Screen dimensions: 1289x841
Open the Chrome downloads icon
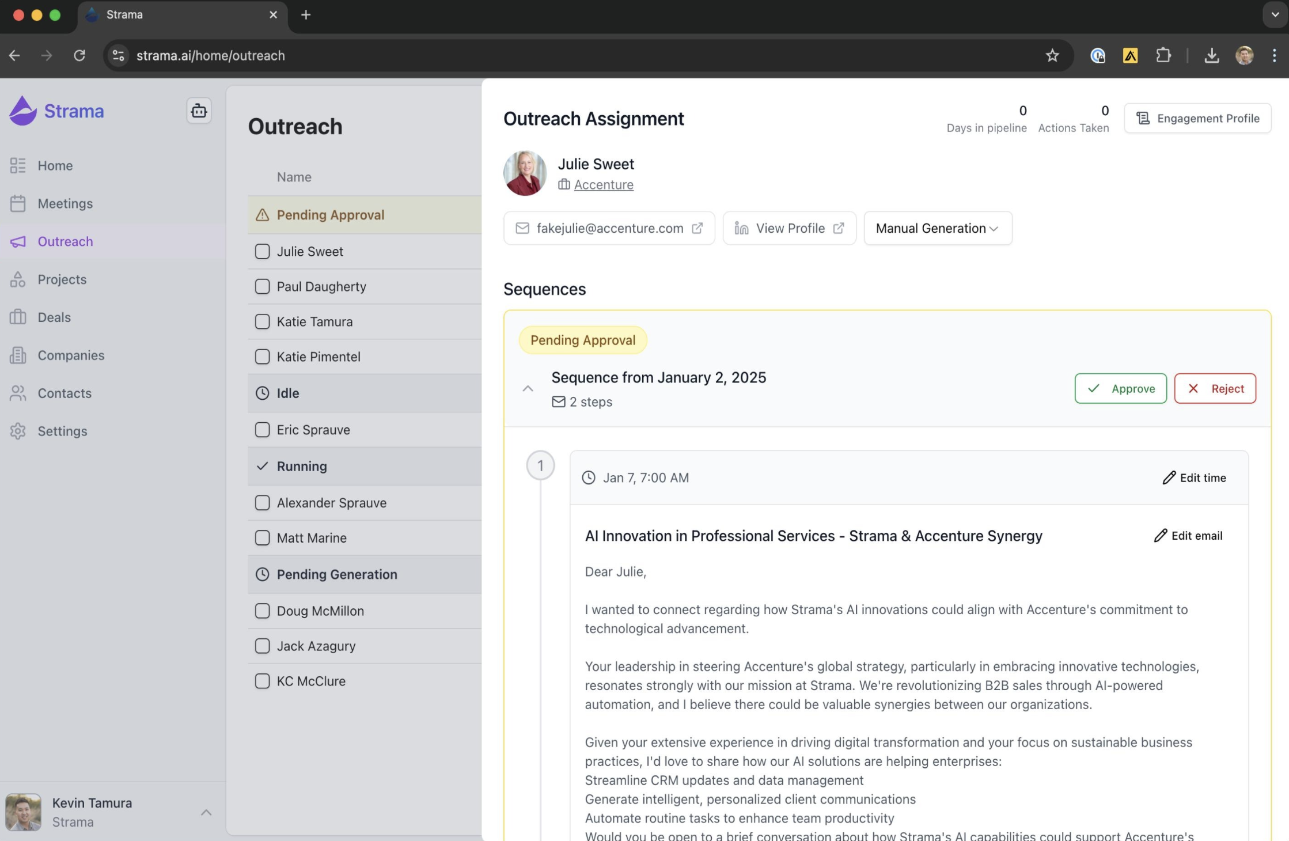(1211, 55)
